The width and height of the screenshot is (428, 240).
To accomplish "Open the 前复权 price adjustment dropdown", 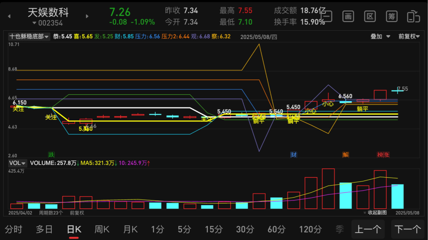I will (409, 37).
